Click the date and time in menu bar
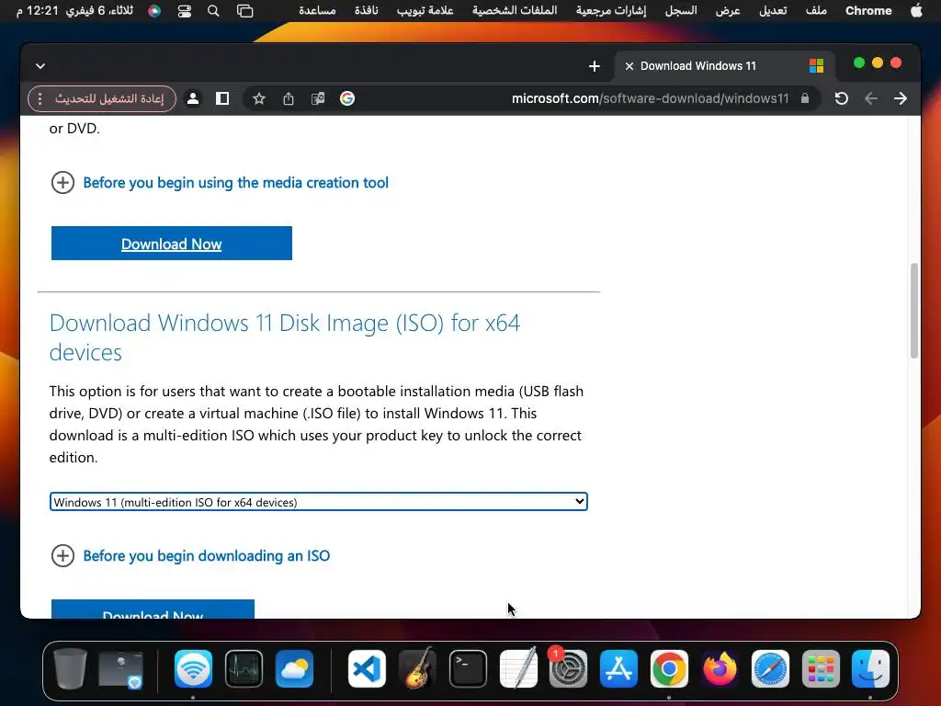The image size is (941, 706). click(x=75, y=11)
